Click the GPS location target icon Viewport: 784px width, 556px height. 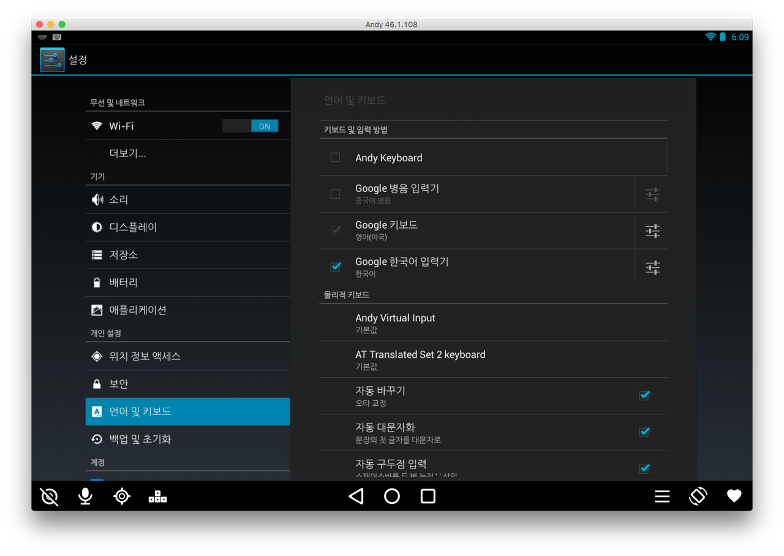[122, 496]
